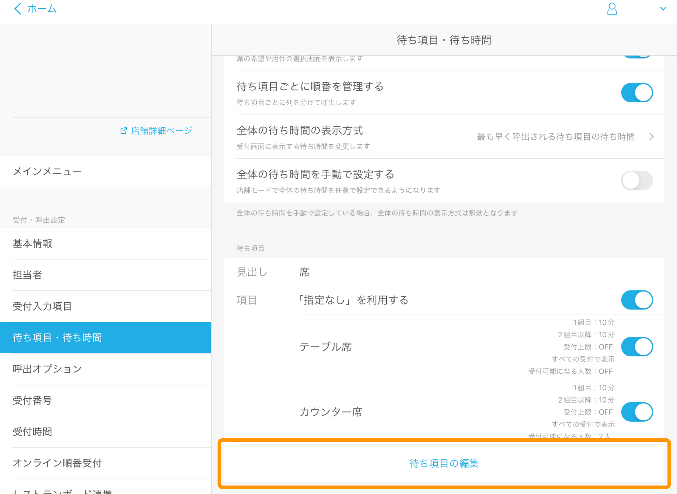The image size is (677, 494).
Task: Click the external link icon beside 店舗詳細ページ
Action: 123,131
